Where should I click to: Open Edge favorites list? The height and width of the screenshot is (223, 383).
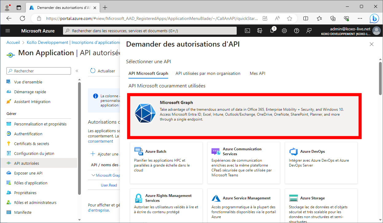319,18
